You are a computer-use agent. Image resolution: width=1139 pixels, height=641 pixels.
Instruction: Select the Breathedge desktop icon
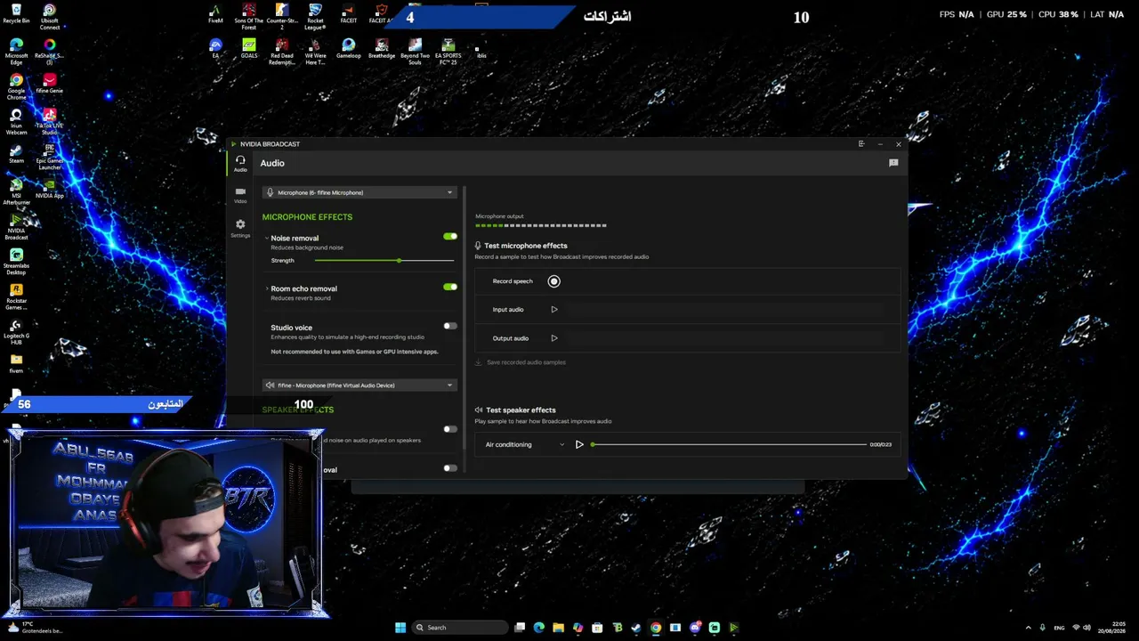(x=382, y=48)
